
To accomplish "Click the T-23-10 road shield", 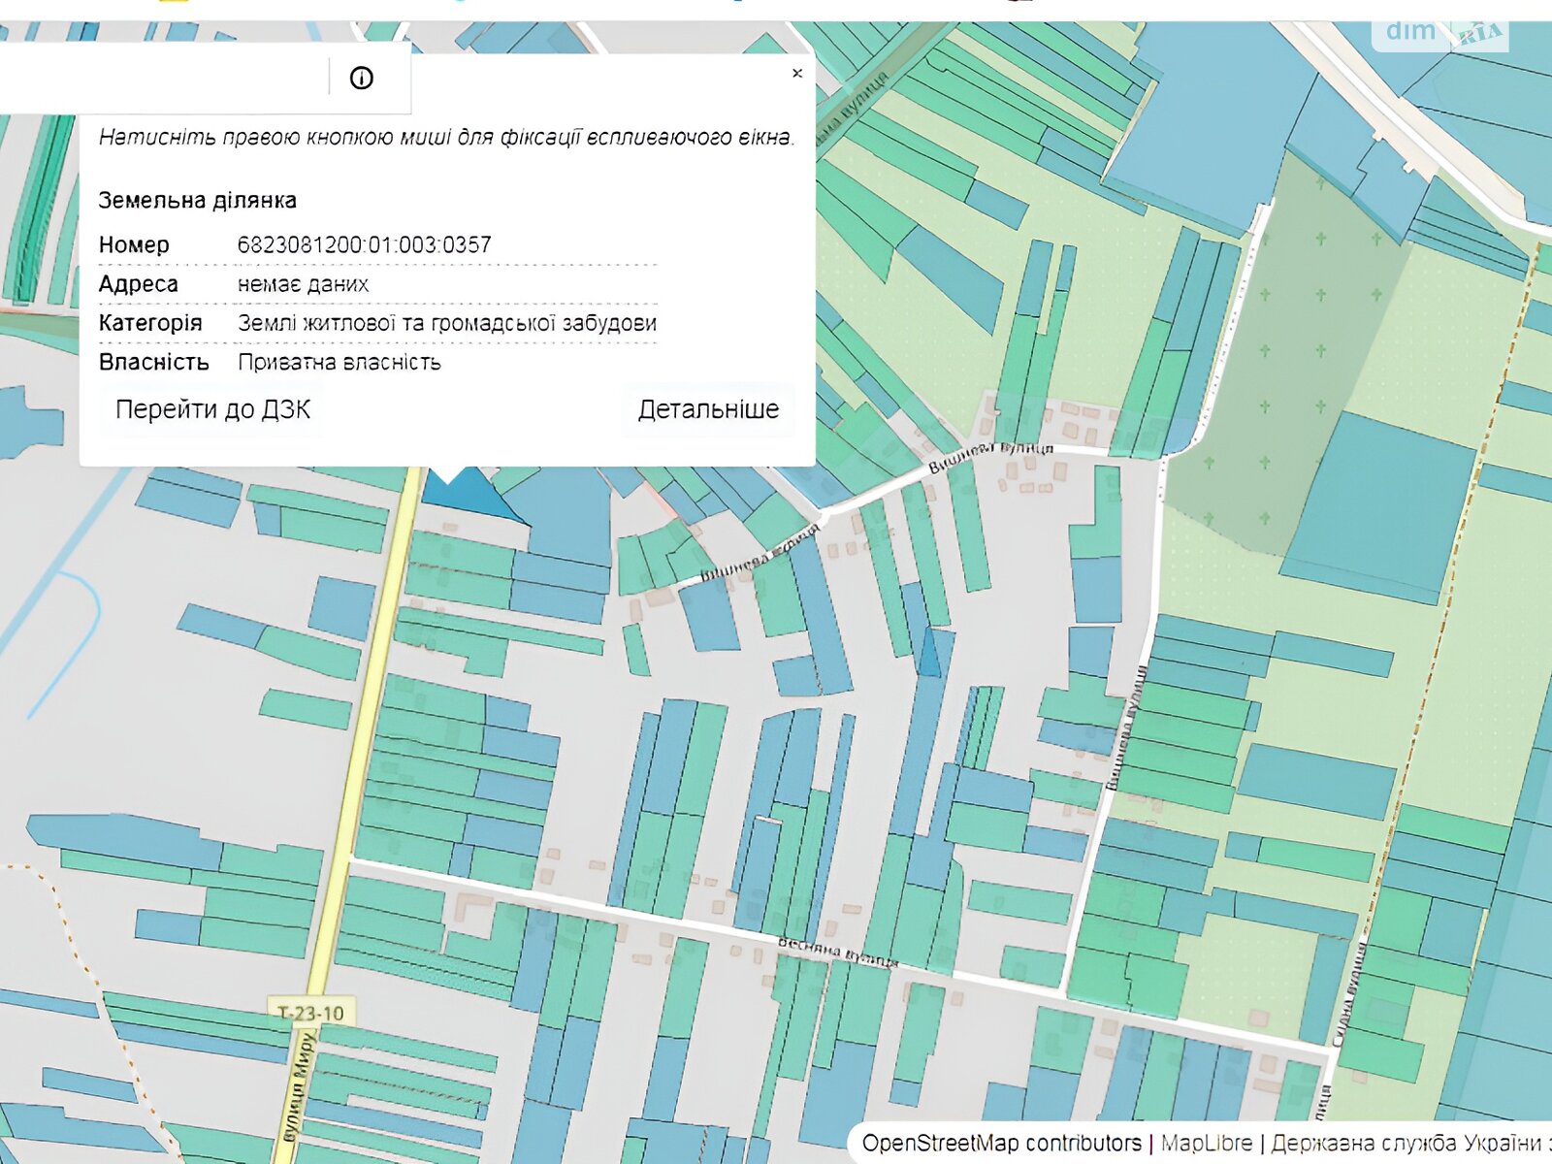I will (x=310, y=1014).
